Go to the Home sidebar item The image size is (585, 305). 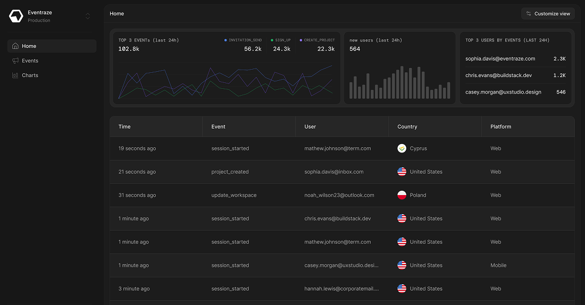pos(52,46)
